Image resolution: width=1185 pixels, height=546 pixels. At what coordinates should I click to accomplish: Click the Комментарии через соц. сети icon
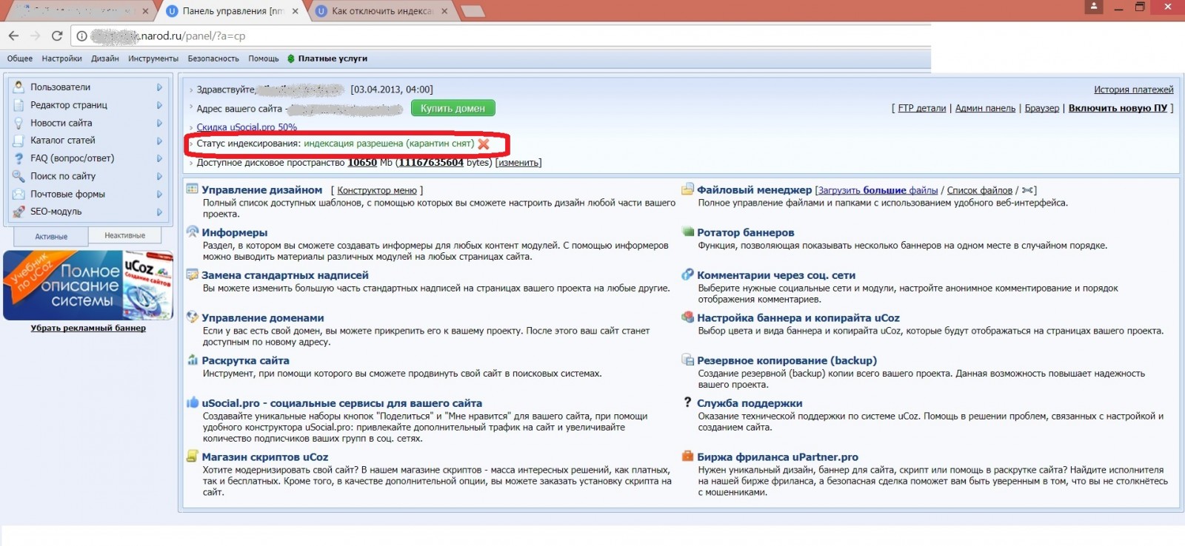click(x=688, y=274)
